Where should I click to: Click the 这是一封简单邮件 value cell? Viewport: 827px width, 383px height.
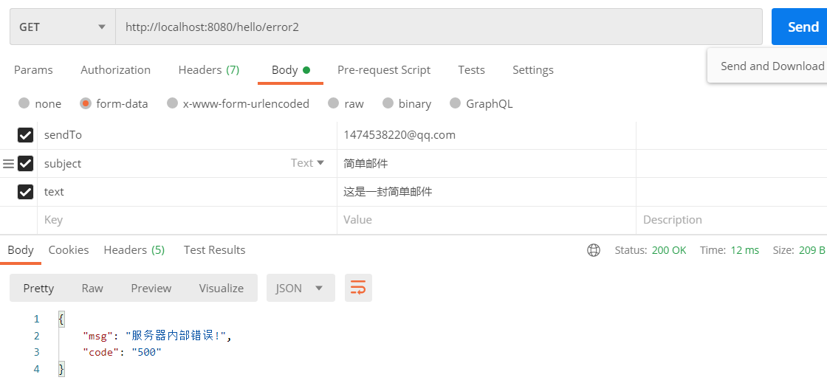click(487, 192)
